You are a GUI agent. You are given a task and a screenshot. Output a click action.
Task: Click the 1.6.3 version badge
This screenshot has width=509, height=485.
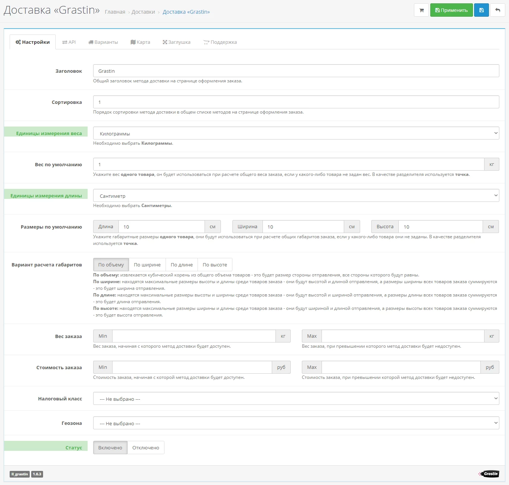tap(37, 474)
